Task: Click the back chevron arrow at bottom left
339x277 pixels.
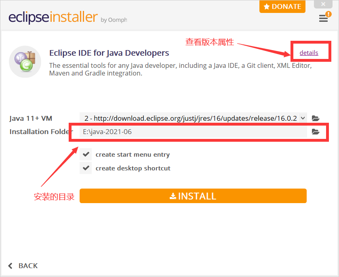Action: coord(9,266)
